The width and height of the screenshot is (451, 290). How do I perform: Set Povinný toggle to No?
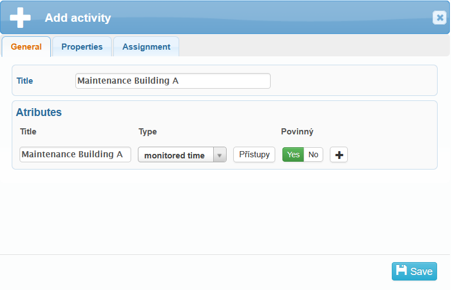pos(314,154)
